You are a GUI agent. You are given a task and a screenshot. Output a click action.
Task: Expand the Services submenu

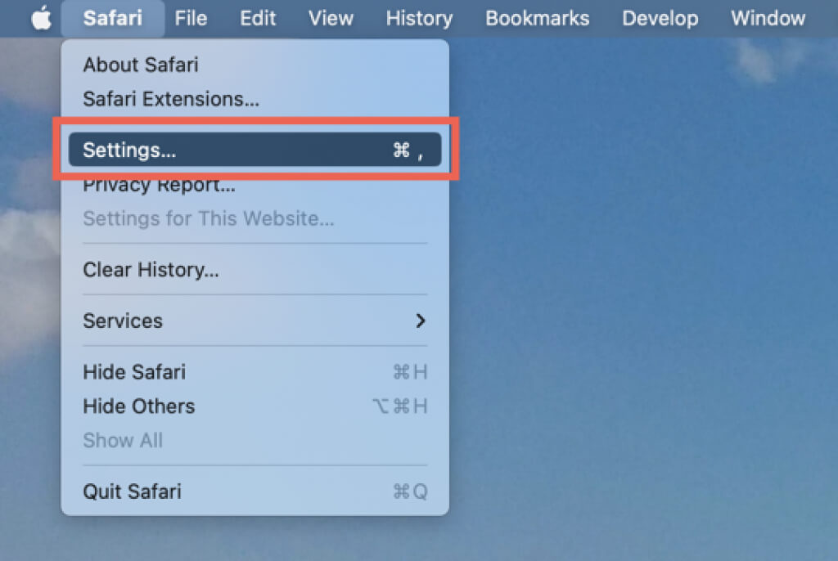coord(255,321)
